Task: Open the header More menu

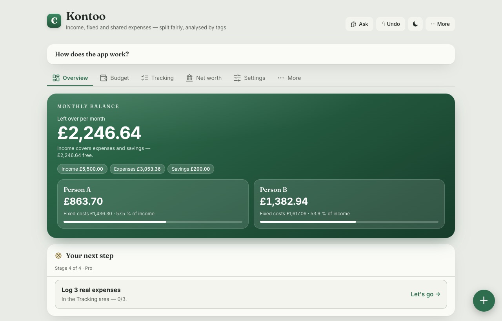Action: 440,24
